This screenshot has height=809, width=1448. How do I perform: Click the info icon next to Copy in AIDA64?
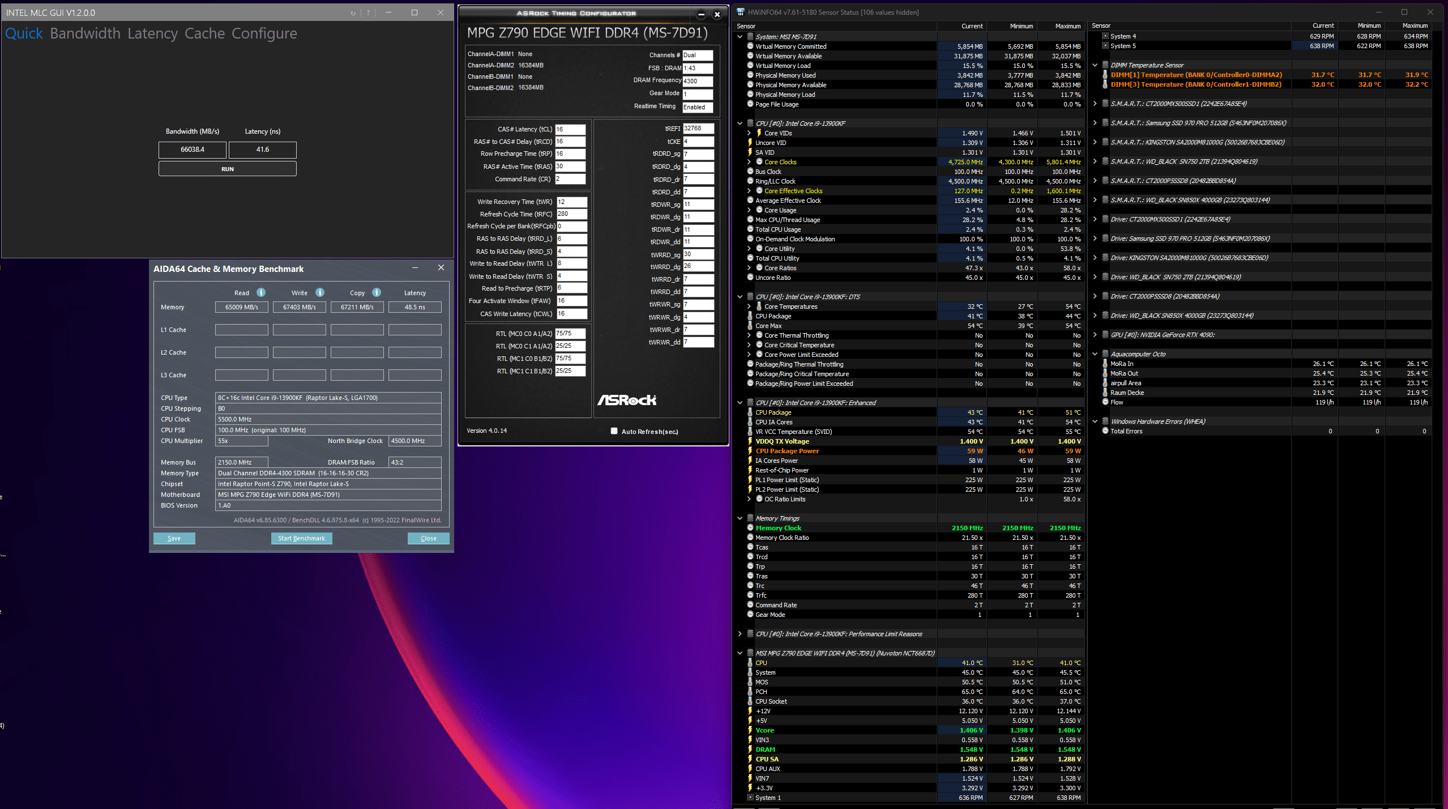(377, 292)
